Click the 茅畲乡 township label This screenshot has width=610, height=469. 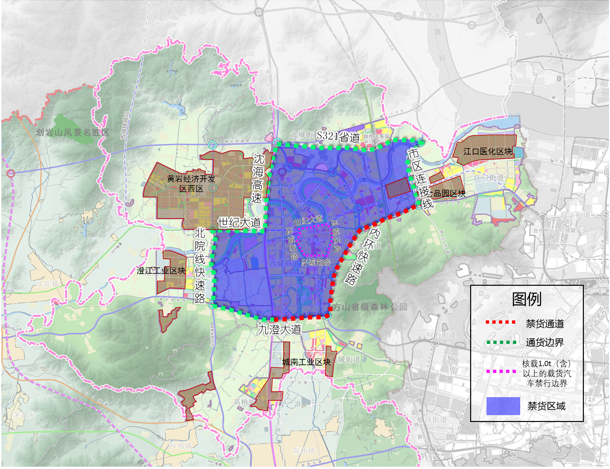[24, 415]
